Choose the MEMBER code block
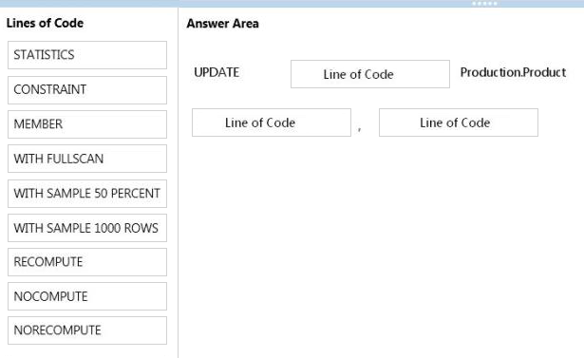Screen dimensions: 584x358 87,124
